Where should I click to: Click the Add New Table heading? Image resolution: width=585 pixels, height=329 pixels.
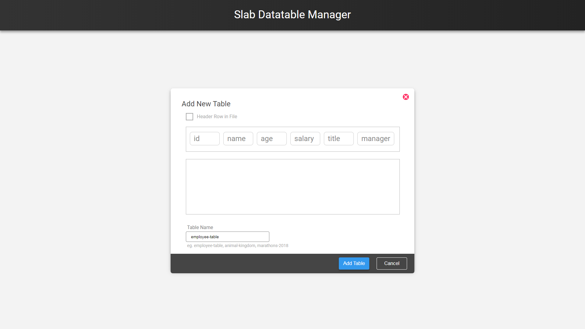[x=206, y=104]
